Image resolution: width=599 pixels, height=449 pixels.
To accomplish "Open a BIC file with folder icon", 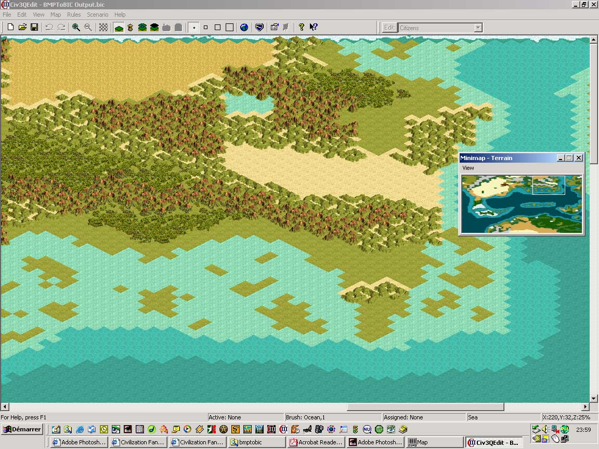I will tap(22, 27).
